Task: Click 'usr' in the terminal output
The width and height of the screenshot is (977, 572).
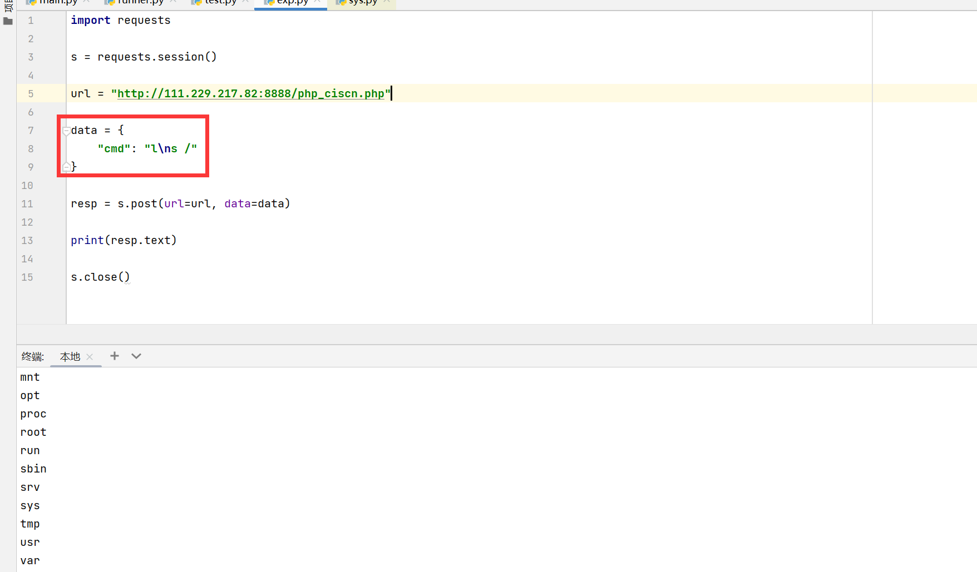Action: coord(30,542)
